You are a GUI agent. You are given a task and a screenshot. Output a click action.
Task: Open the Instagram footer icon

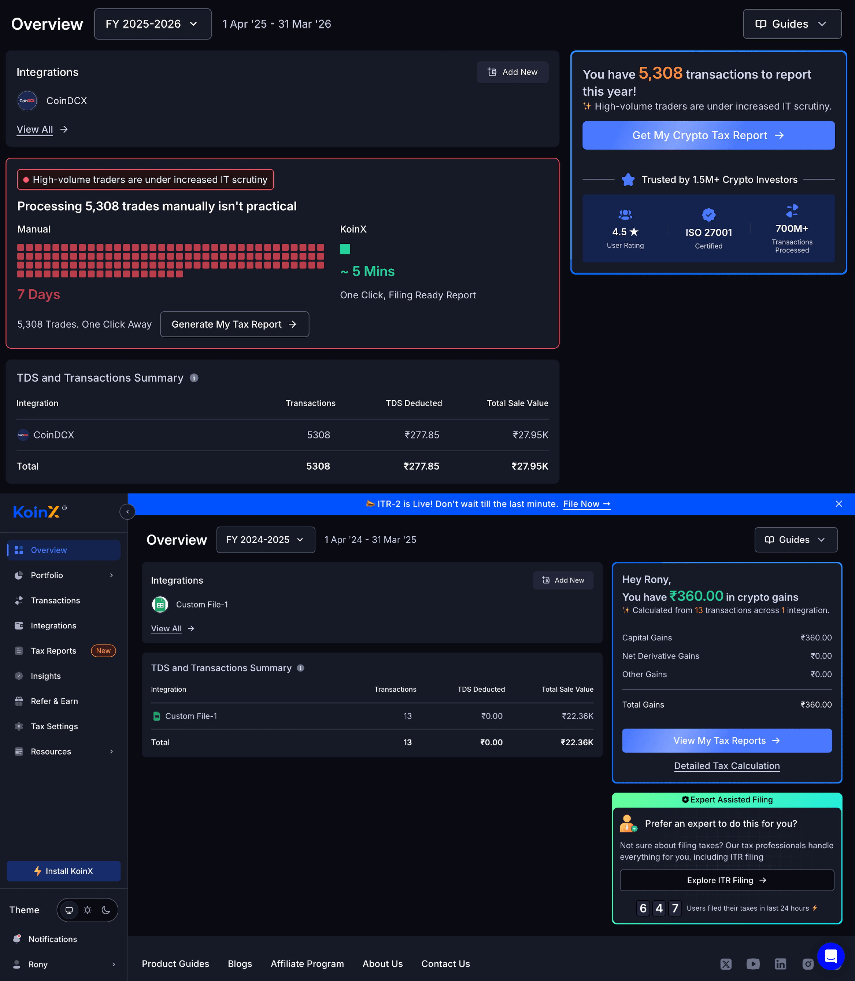coord(808,964)
